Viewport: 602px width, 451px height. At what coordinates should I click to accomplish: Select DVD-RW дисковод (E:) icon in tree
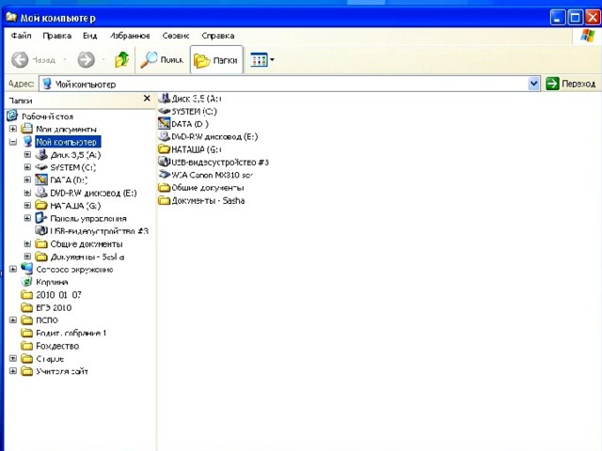(x=41, y=193)
